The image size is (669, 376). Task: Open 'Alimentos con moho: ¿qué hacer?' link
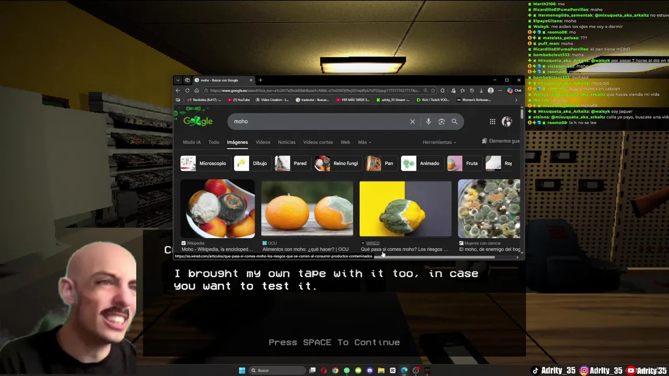[305, 250]
